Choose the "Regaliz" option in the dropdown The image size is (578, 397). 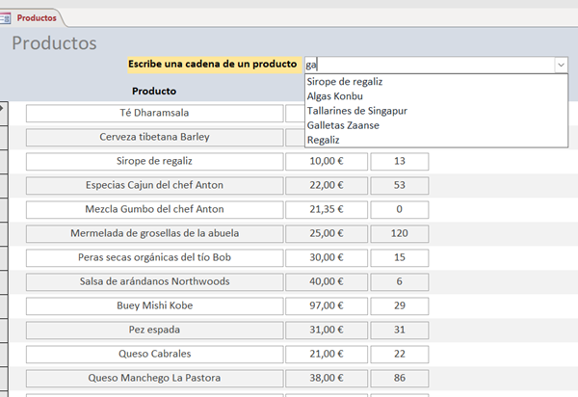pos(323,140)
